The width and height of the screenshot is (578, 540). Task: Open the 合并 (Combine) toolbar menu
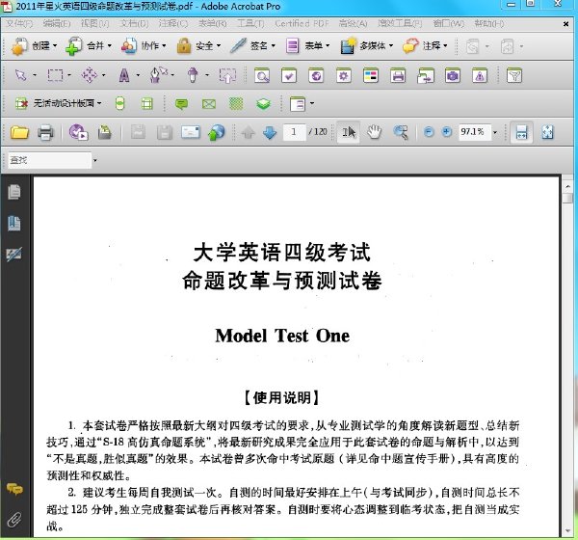point(89,46)
